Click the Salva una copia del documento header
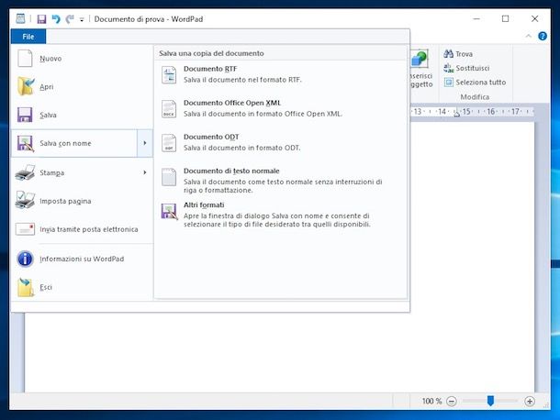 pos(211,53)
